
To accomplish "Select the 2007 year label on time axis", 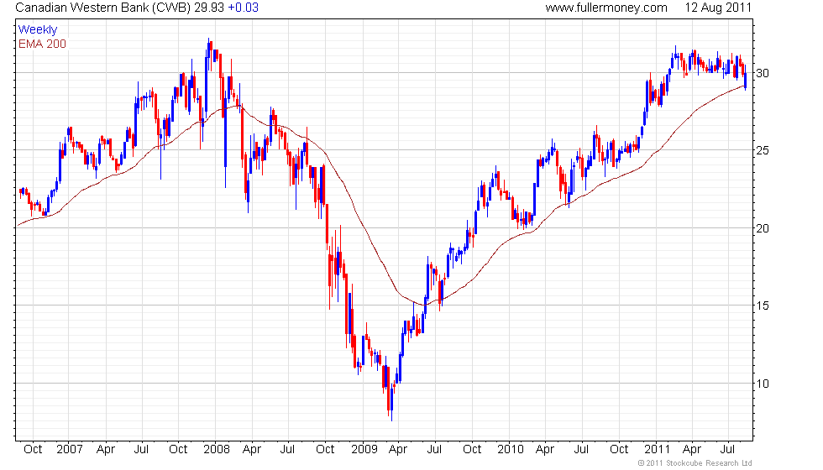I will pyautogui.click(x=69, y=450).
